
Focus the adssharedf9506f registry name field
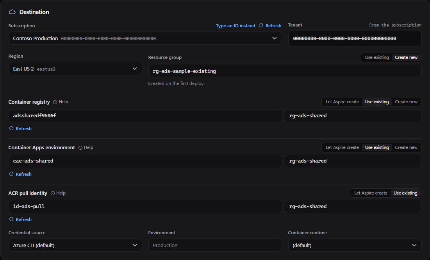click(145, 116)
